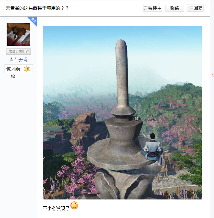Click the 只看楼主 button
This screenshot has width=214, height=218.
(153, 8)
